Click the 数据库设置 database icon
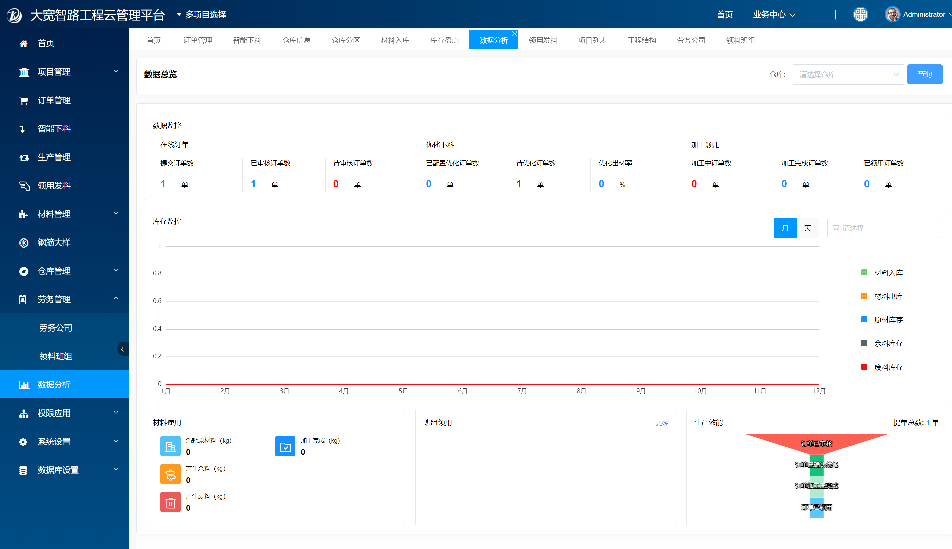The height and width of the screenshot is (549, 952). (23, 470)
